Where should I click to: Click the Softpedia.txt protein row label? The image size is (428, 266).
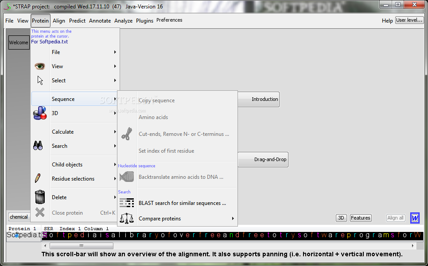(24, 235)
